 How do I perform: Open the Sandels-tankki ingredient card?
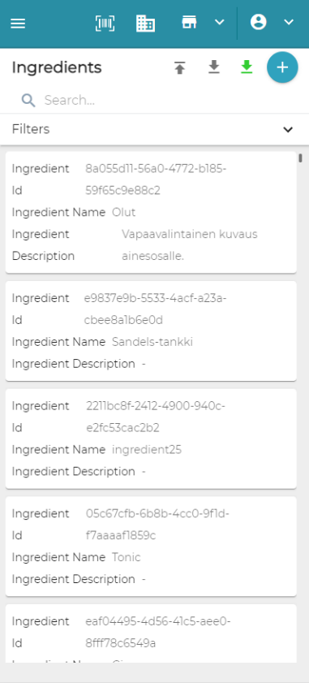coord(151,331)
